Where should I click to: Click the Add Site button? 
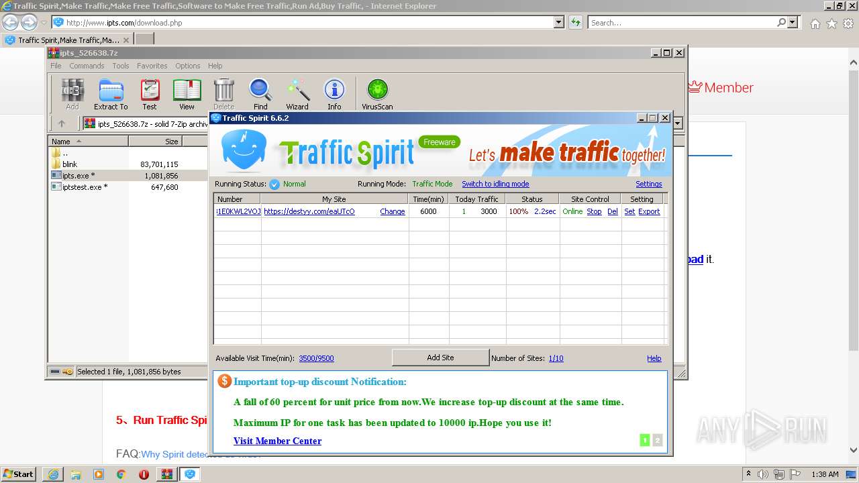point(440,358)
